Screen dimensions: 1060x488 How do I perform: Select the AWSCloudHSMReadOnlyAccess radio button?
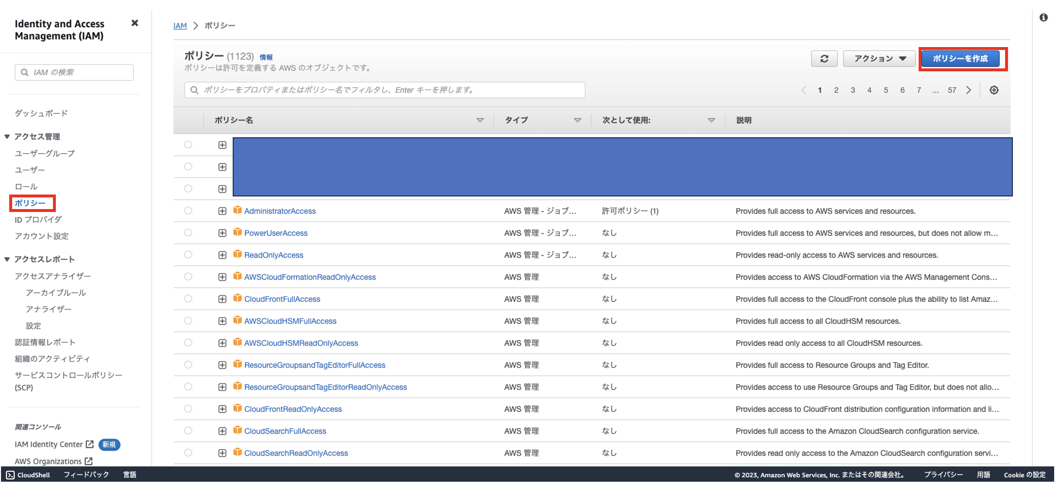(x=188, y=343)
